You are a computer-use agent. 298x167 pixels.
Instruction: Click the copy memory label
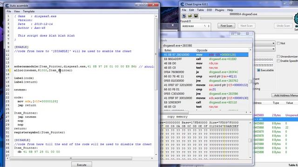177,117
